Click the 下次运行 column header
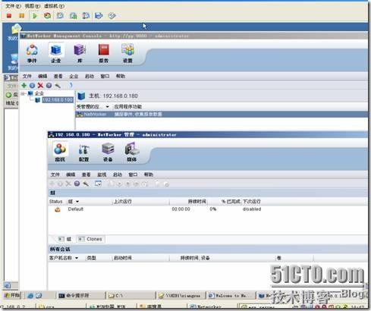The height and width of the screenshot is (311, 371). (x=252, y=202)
